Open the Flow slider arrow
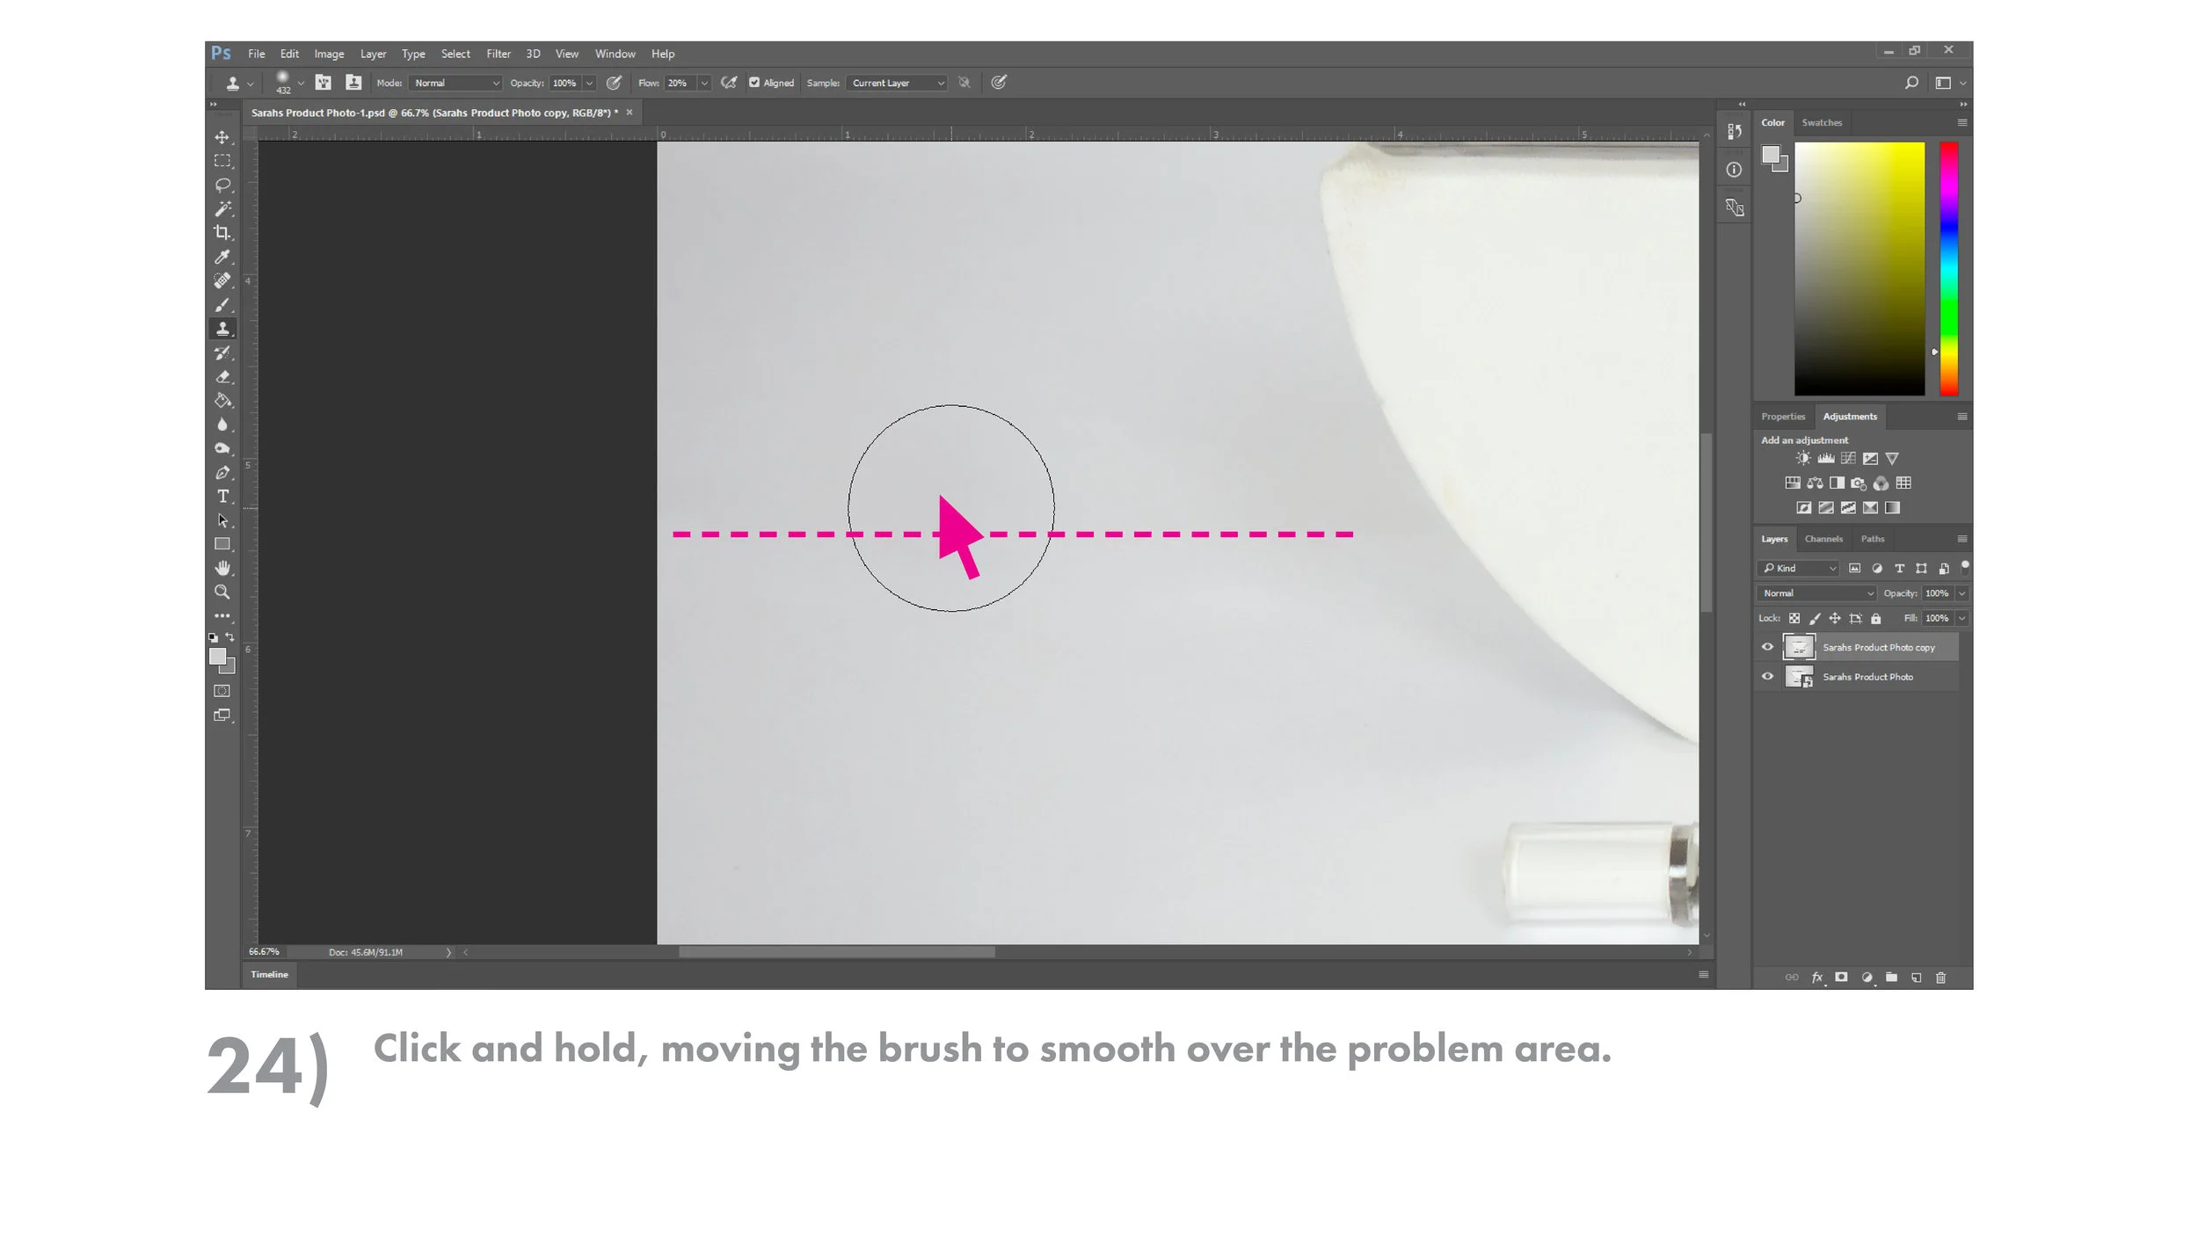The width and height of the screenshot is (2198, 1236). pos(703,83)
